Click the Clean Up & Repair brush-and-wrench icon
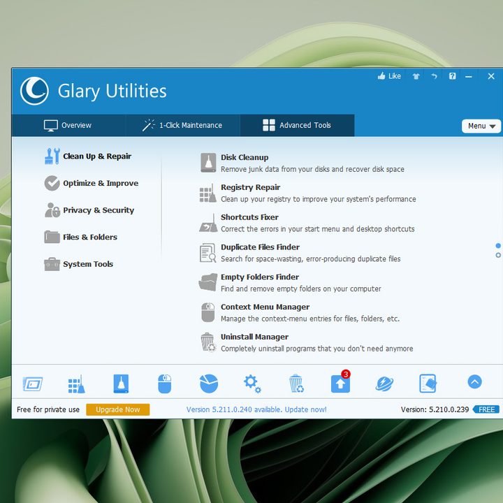503x503 pixels. [x=52, y=156]
